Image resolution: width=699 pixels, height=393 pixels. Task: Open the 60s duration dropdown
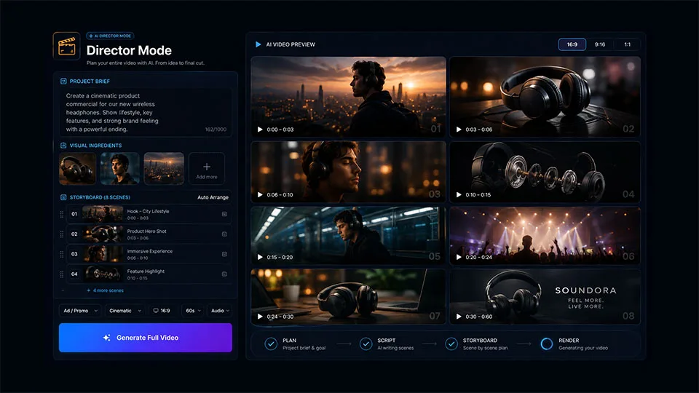(193, 311)
